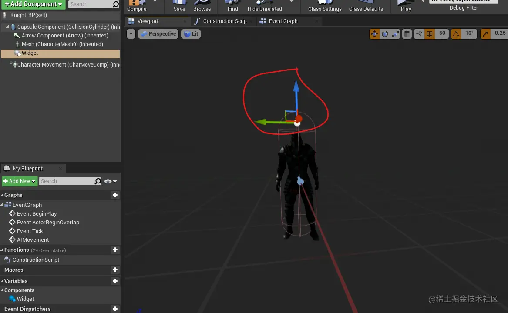Save the blueprint
Viewport: 508px width, 313px height.
[x=179, y=6]
